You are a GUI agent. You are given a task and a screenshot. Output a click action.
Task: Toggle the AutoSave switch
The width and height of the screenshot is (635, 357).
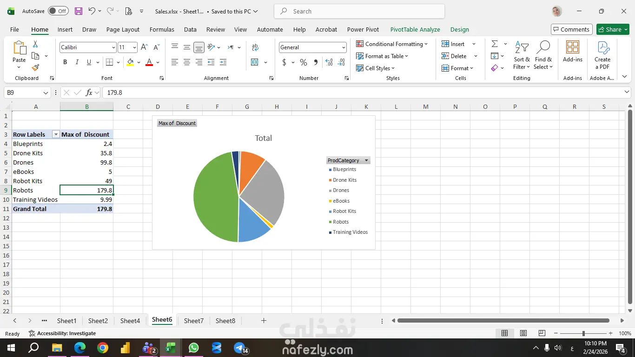pos(58,11)
